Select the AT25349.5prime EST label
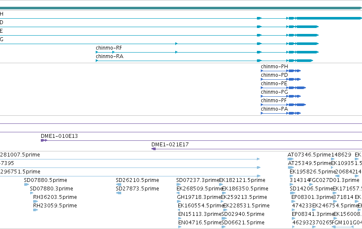Image resolution: width=362 pixels, height=229 pixels. tap(310, 163)
